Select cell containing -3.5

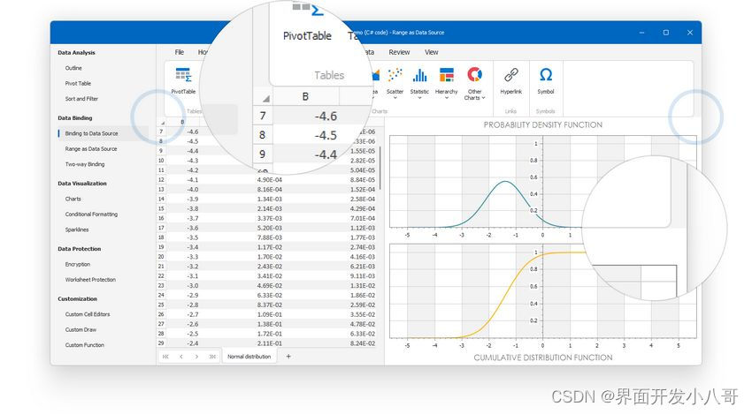193,237
